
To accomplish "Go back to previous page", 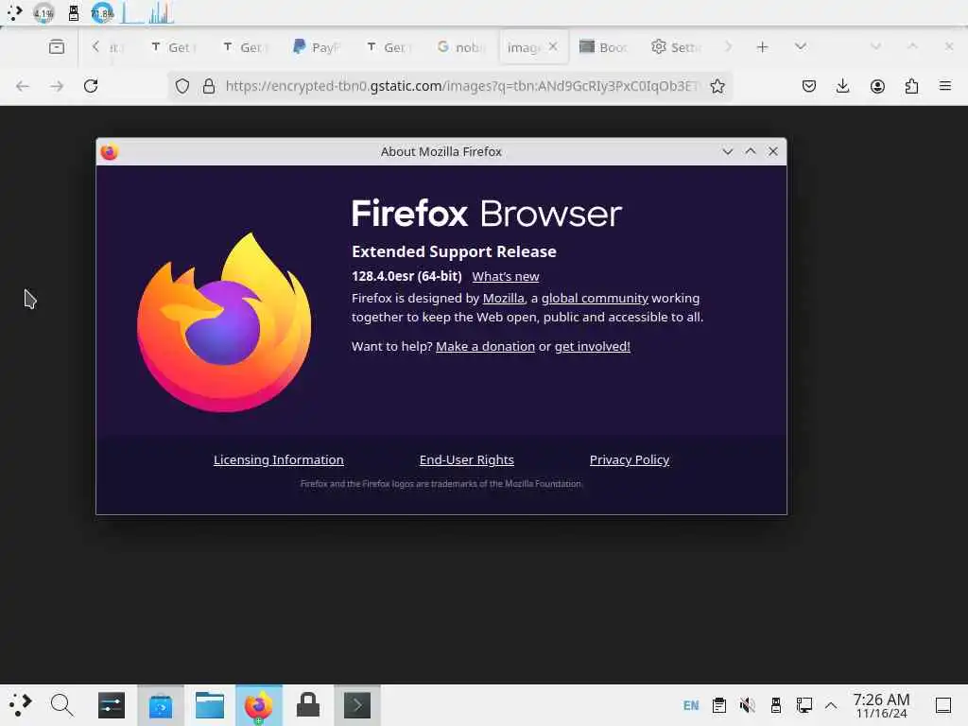I will tap(23, 86).
